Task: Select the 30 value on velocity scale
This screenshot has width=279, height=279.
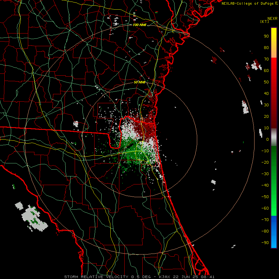Action: (x=266, y=105)
